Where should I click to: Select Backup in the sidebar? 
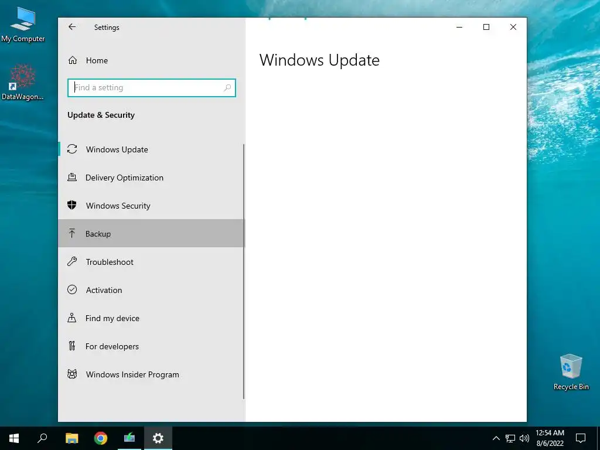(151, 233)
